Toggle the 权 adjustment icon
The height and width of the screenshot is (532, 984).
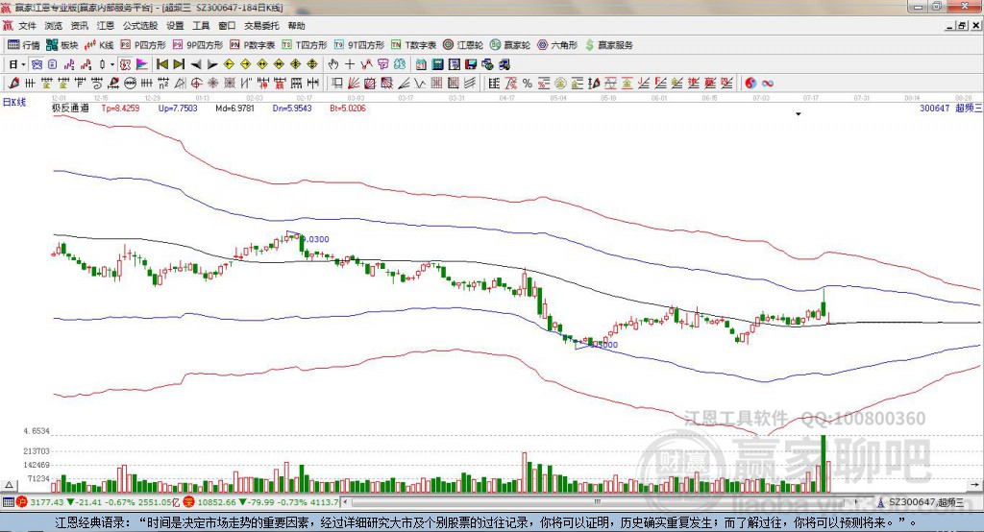point(125,64)
